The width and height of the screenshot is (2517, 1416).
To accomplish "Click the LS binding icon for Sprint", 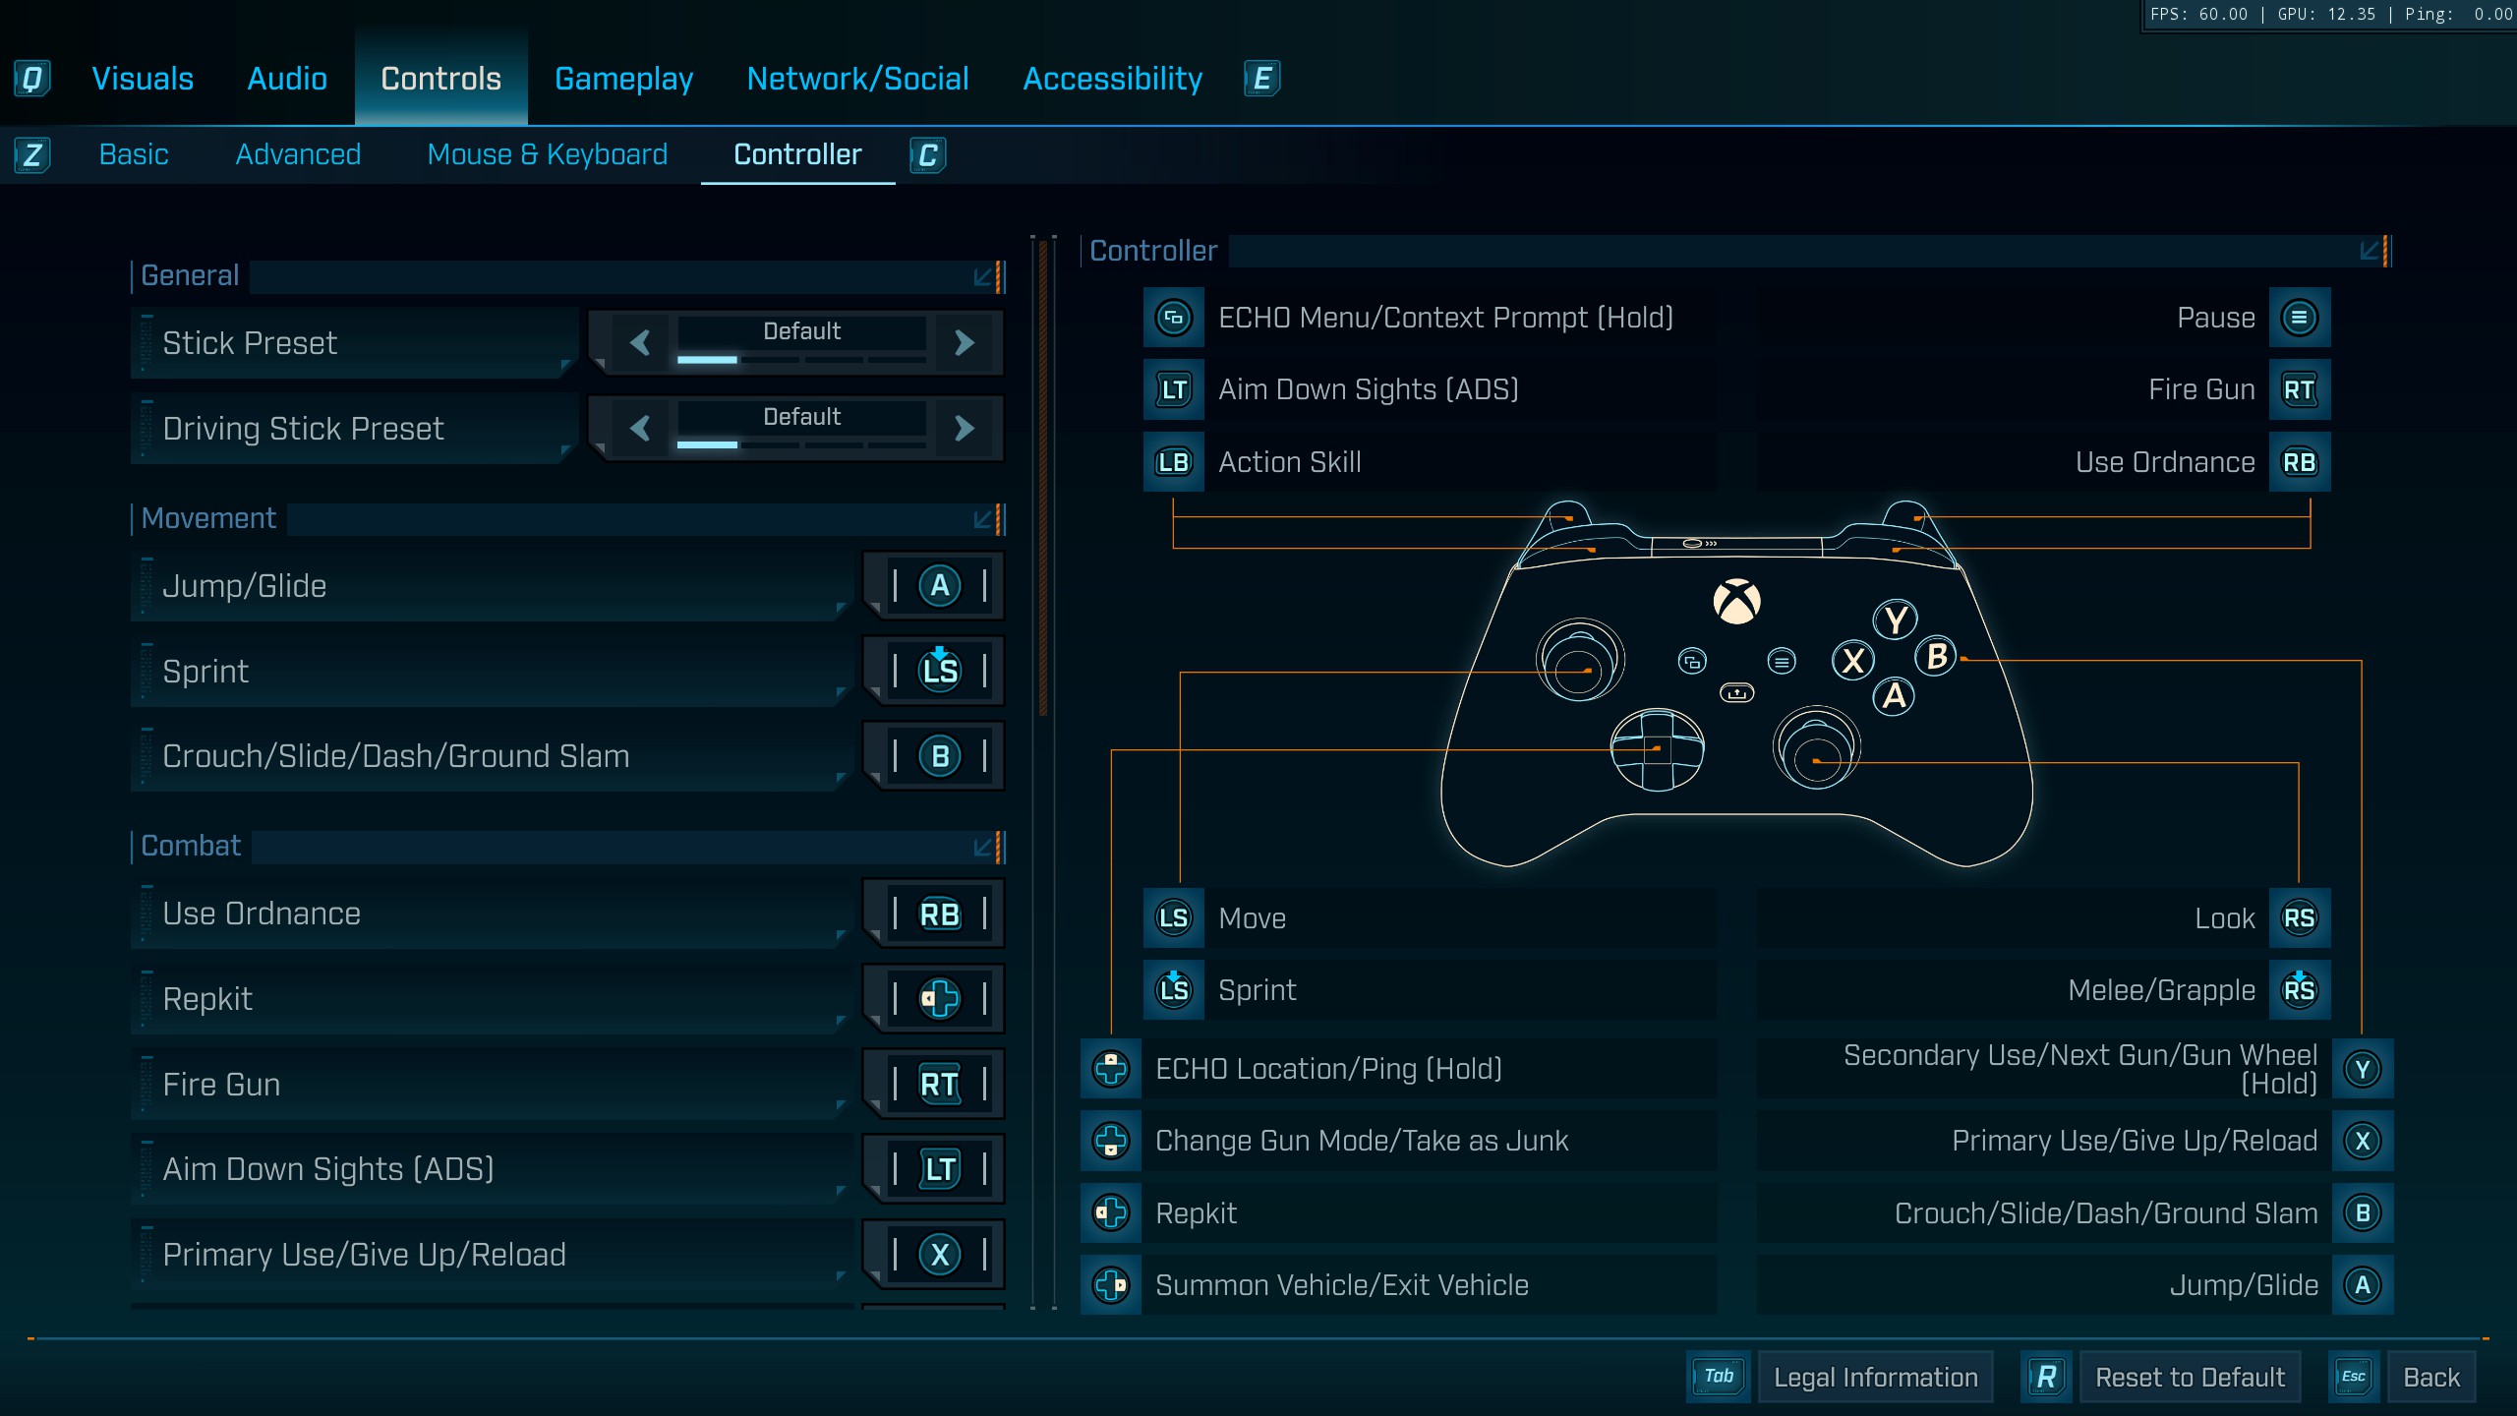I will click(x=939, y=671).
